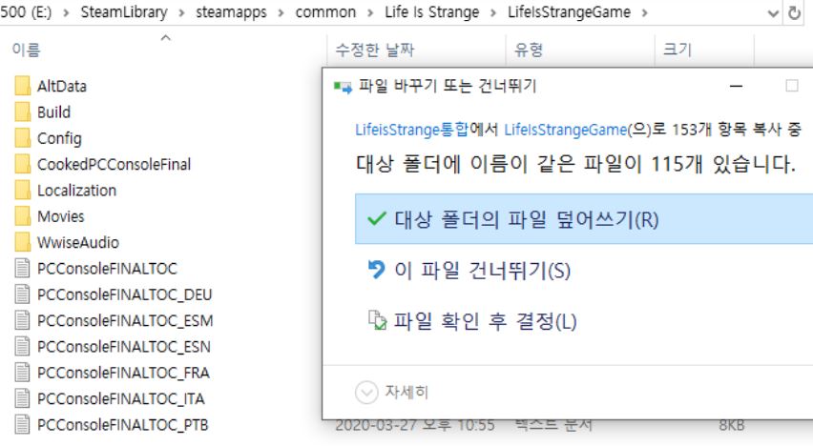Select the PCConsoleFINALTOC_ESN file name

tap(124, 347)
